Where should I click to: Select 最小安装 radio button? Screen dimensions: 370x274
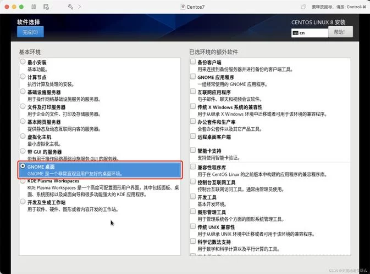[x=23, y=61]
